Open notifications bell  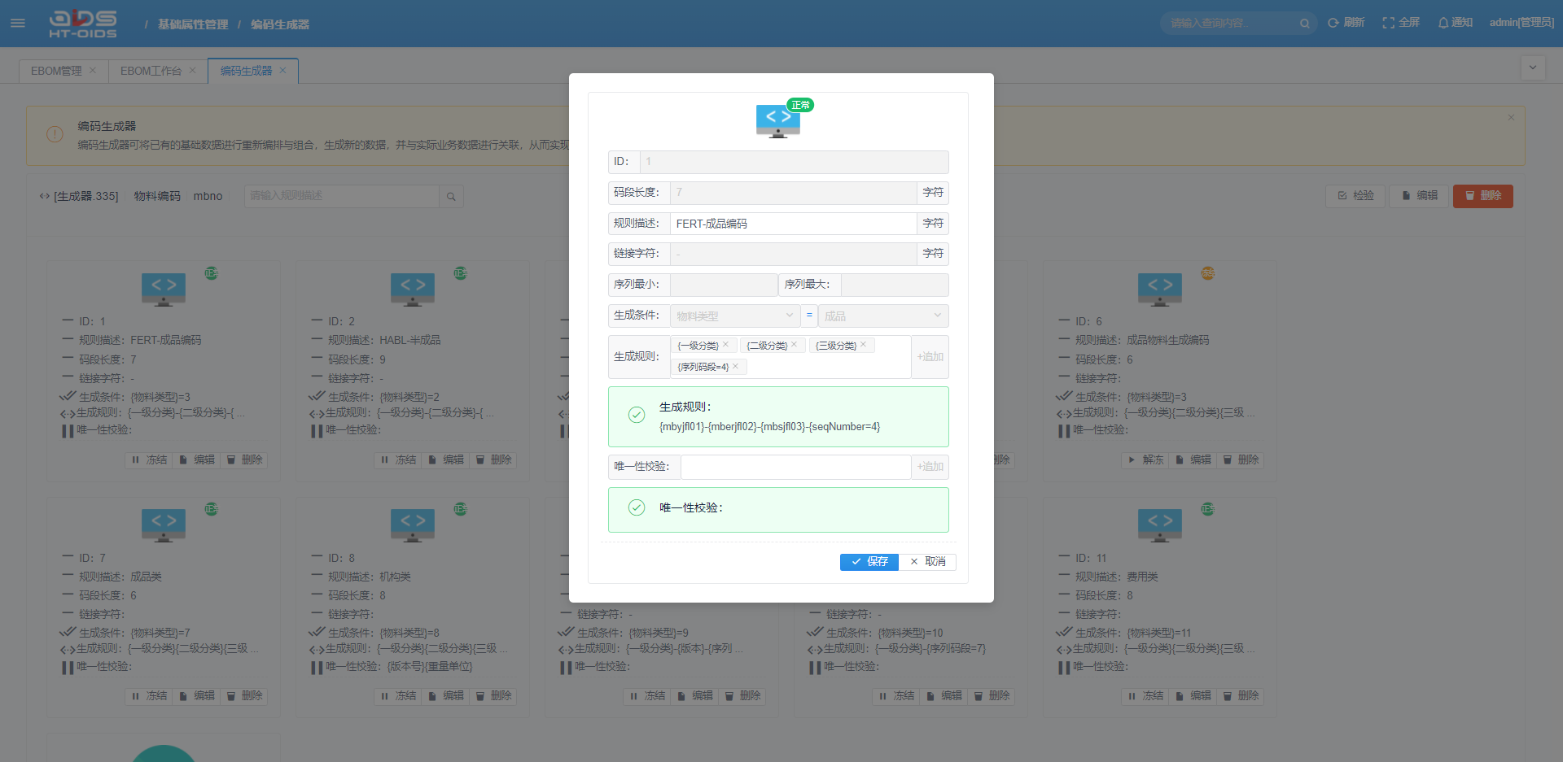[1456, 23]
